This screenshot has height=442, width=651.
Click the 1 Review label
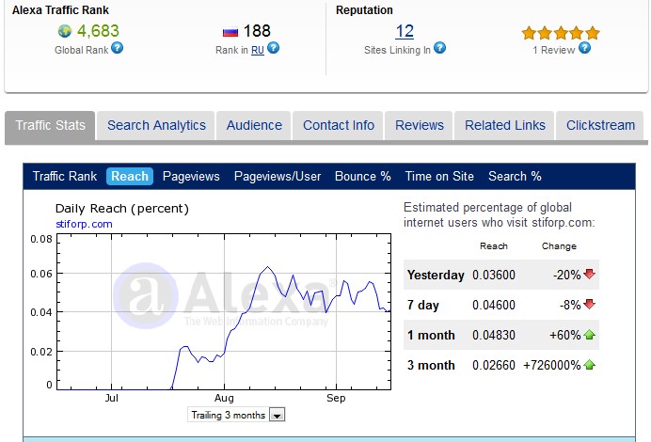point(554,50)
